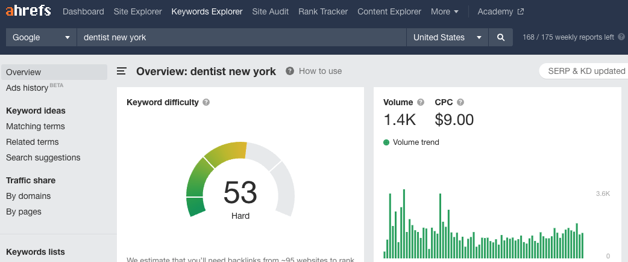628x262 pixels.
Task: Open Ads history BETA
Action: [34, 88]
